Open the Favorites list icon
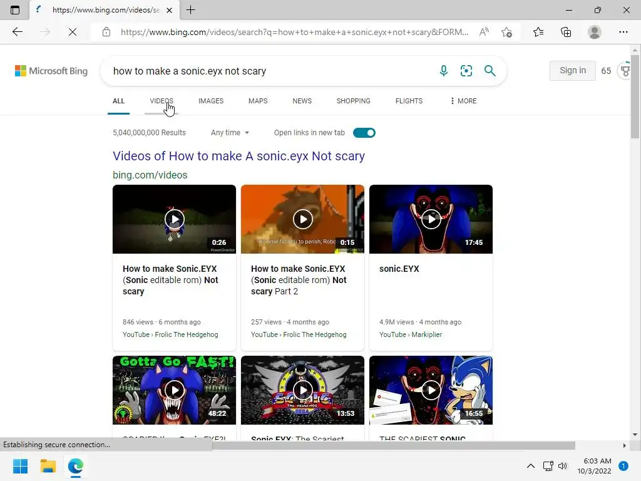 point(538,32)
